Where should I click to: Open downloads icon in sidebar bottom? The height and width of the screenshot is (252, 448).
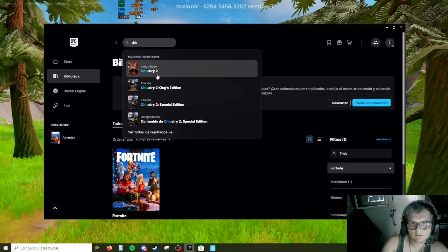(55, 207)
